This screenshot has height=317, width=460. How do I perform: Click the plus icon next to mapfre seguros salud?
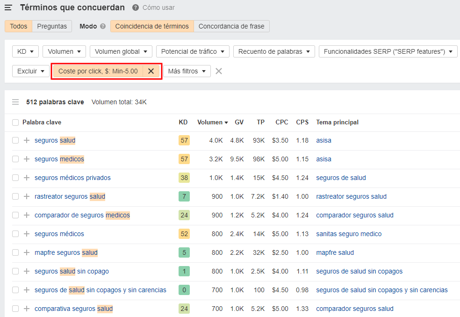[x=27, y=252]
